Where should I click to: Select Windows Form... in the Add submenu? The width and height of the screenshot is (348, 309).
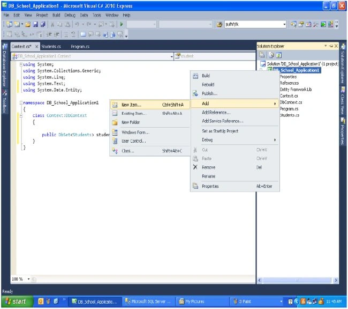(x=150, y=133)
